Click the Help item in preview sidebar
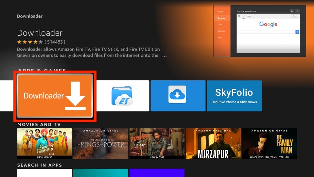Screen dimensions: 314x177 click(220, 37)
